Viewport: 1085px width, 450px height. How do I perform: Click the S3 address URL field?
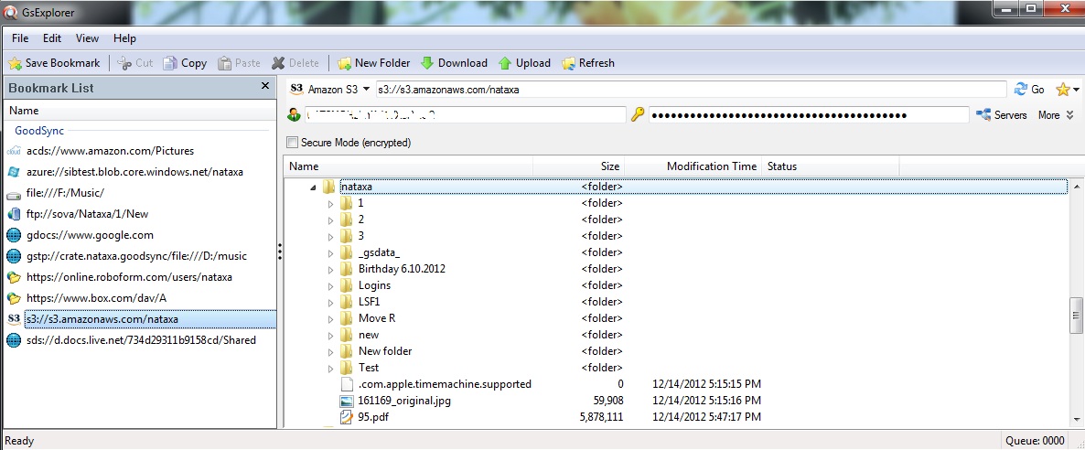(x=691, y=90)
